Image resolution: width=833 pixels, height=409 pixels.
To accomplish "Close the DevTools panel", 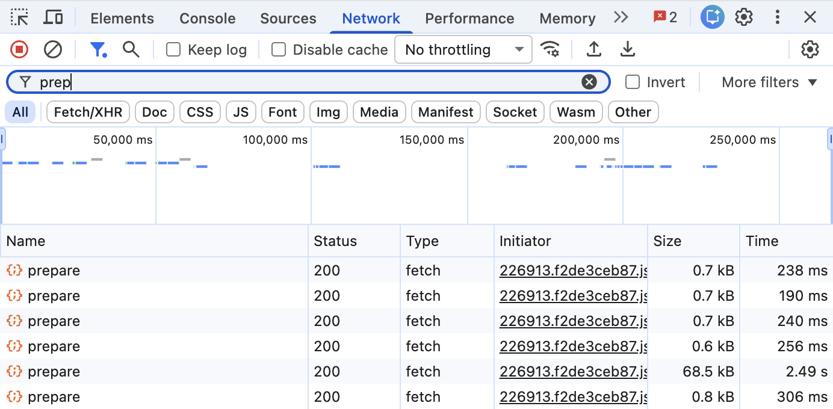I will pyautogui.click(x=810, y=17).
